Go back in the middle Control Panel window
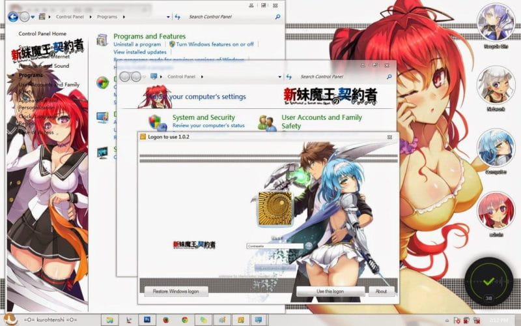 pos(124,77)
